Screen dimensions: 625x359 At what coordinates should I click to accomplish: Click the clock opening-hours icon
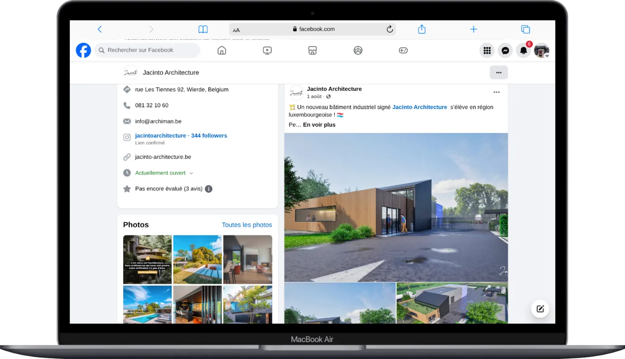pyautogui.click(x=127, y=173)
